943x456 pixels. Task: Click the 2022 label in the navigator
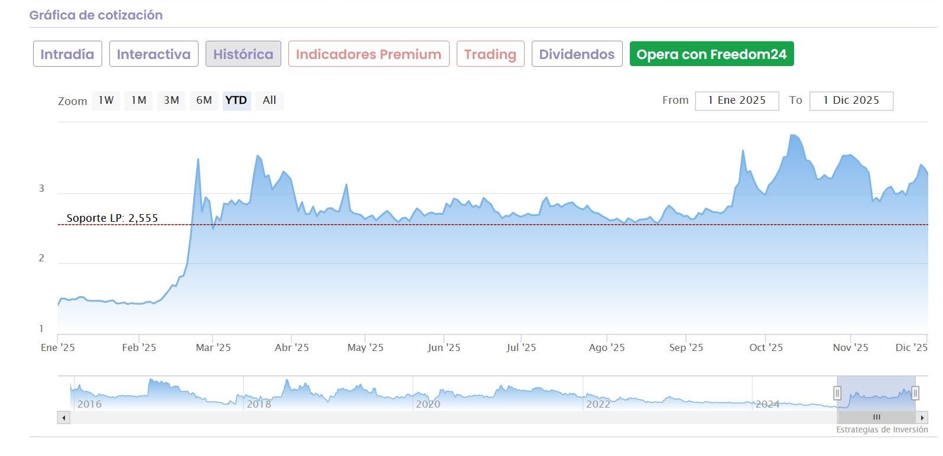click(x=598, y=404)
